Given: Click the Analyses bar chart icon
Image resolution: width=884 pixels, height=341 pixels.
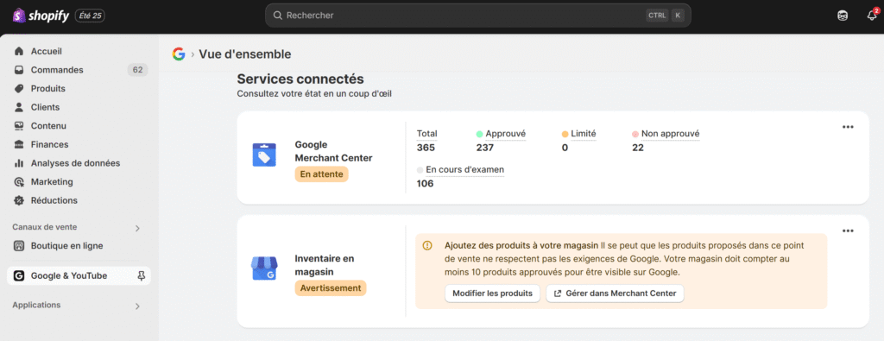Looking at the screenshot, I should click(19, 163).
